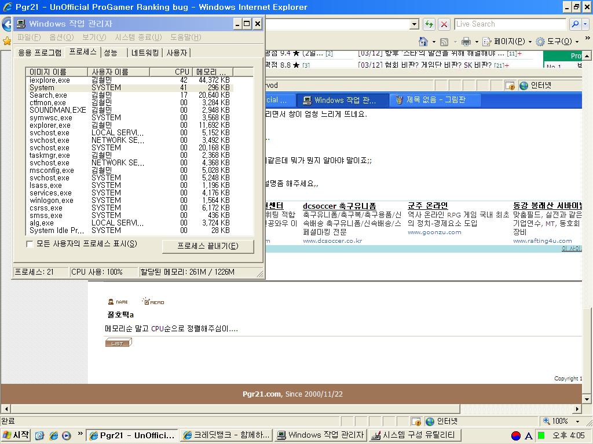Click the Live Search magnifier icon

click(575, 24)
